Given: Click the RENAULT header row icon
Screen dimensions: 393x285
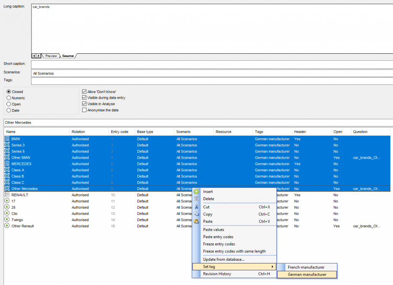Looking at the screenshot, I should 7,195.
